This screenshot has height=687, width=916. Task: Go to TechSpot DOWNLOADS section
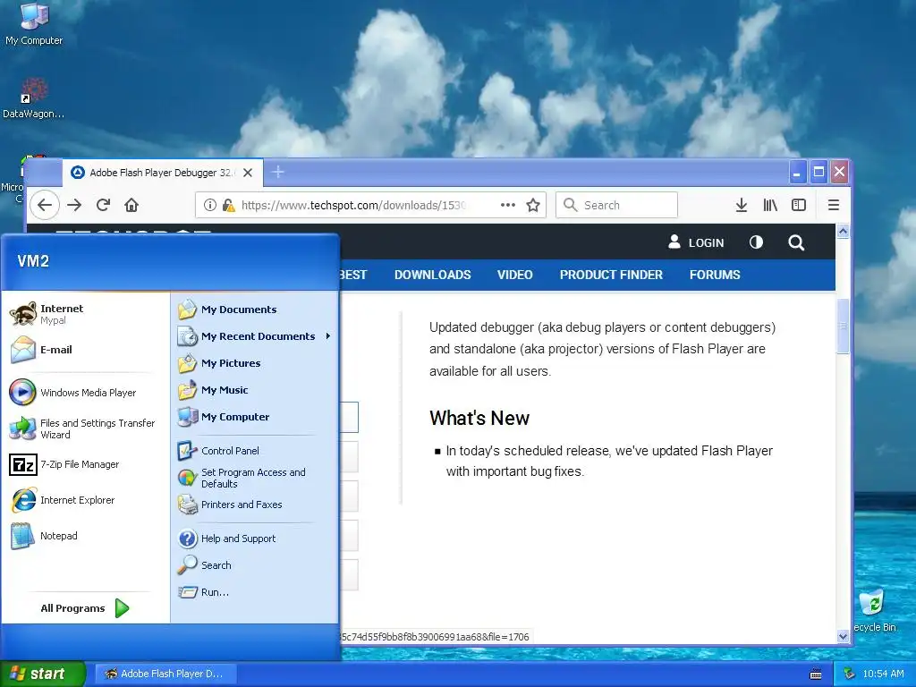(x=432, y=275)
